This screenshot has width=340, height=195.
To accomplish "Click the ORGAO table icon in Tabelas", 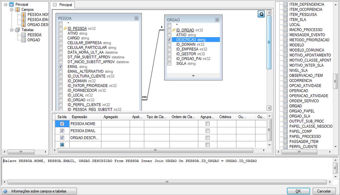I will click(x=23, y=40).
